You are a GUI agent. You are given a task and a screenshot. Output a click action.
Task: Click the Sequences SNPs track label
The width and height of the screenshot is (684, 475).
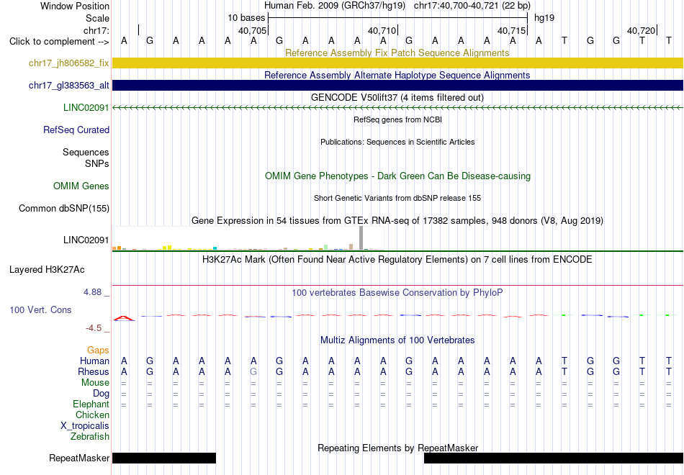[x=86, y=158]
